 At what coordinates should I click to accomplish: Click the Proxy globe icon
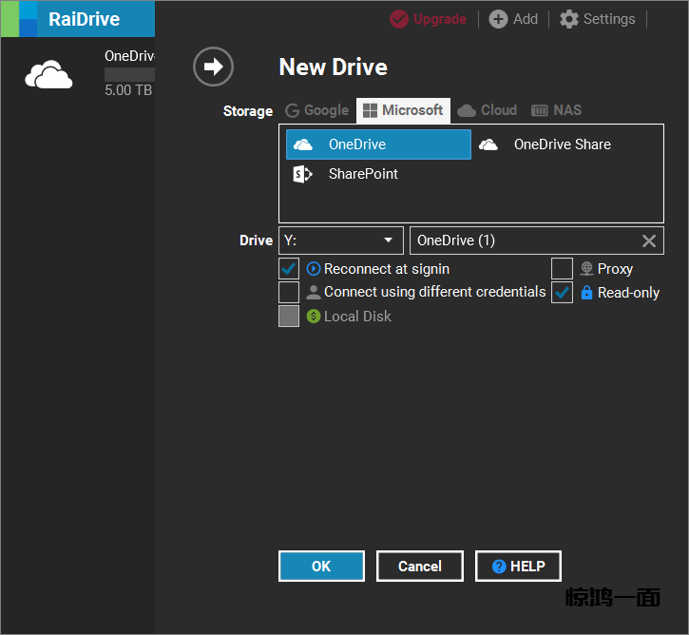586,268
